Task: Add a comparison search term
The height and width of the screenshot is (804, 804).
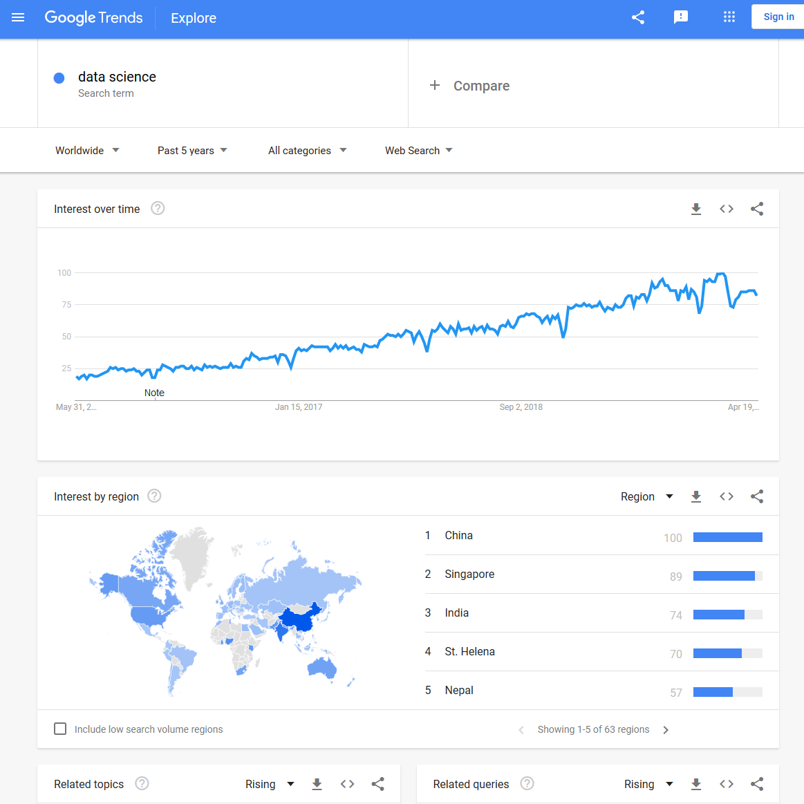Action: (x=470, y=85)
